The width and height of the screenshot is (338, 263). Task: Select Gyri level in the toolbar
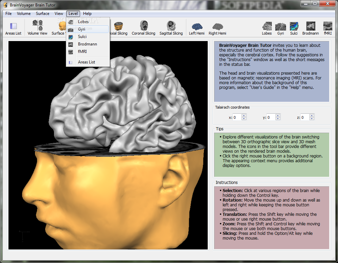280,28
